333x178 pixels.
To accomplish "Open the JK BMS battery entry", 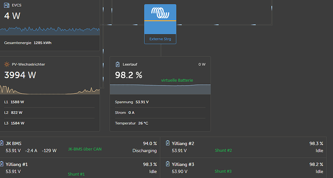I will coord(80,147).
